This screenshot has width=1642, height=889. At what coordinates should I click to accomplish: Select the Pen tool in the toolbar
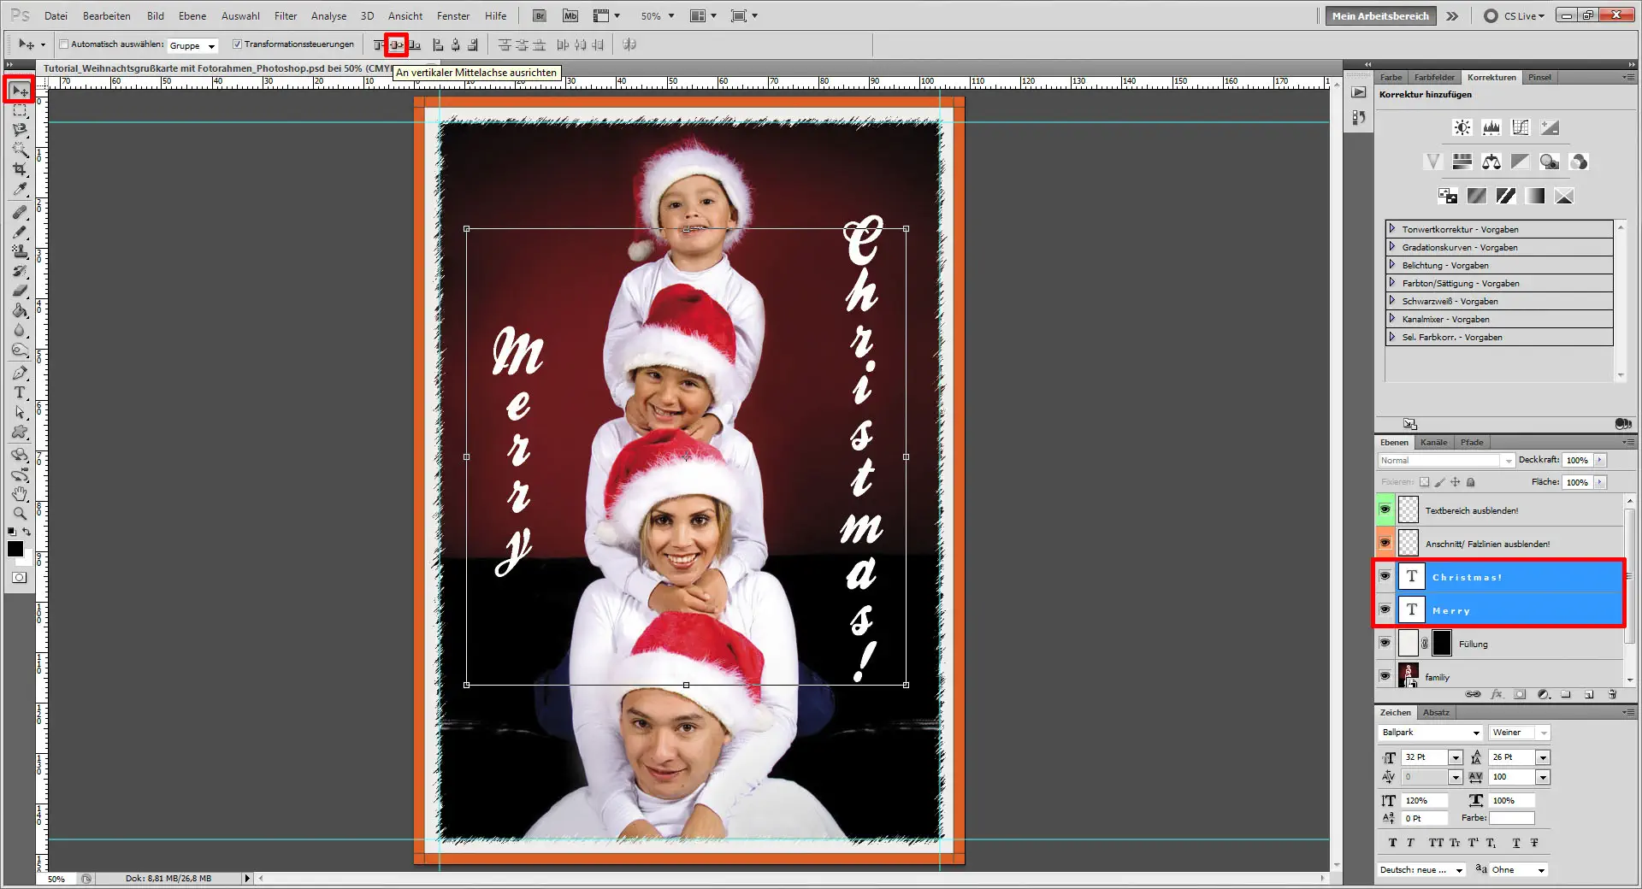19,374
